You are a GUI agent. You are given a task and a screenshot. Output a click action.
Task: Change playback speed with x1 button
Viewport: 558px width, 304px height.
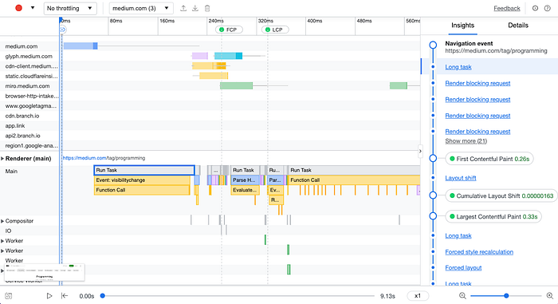pos(417,296)
